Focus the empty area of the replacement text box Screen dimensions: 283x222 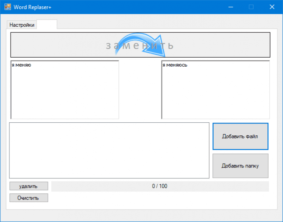215,94
